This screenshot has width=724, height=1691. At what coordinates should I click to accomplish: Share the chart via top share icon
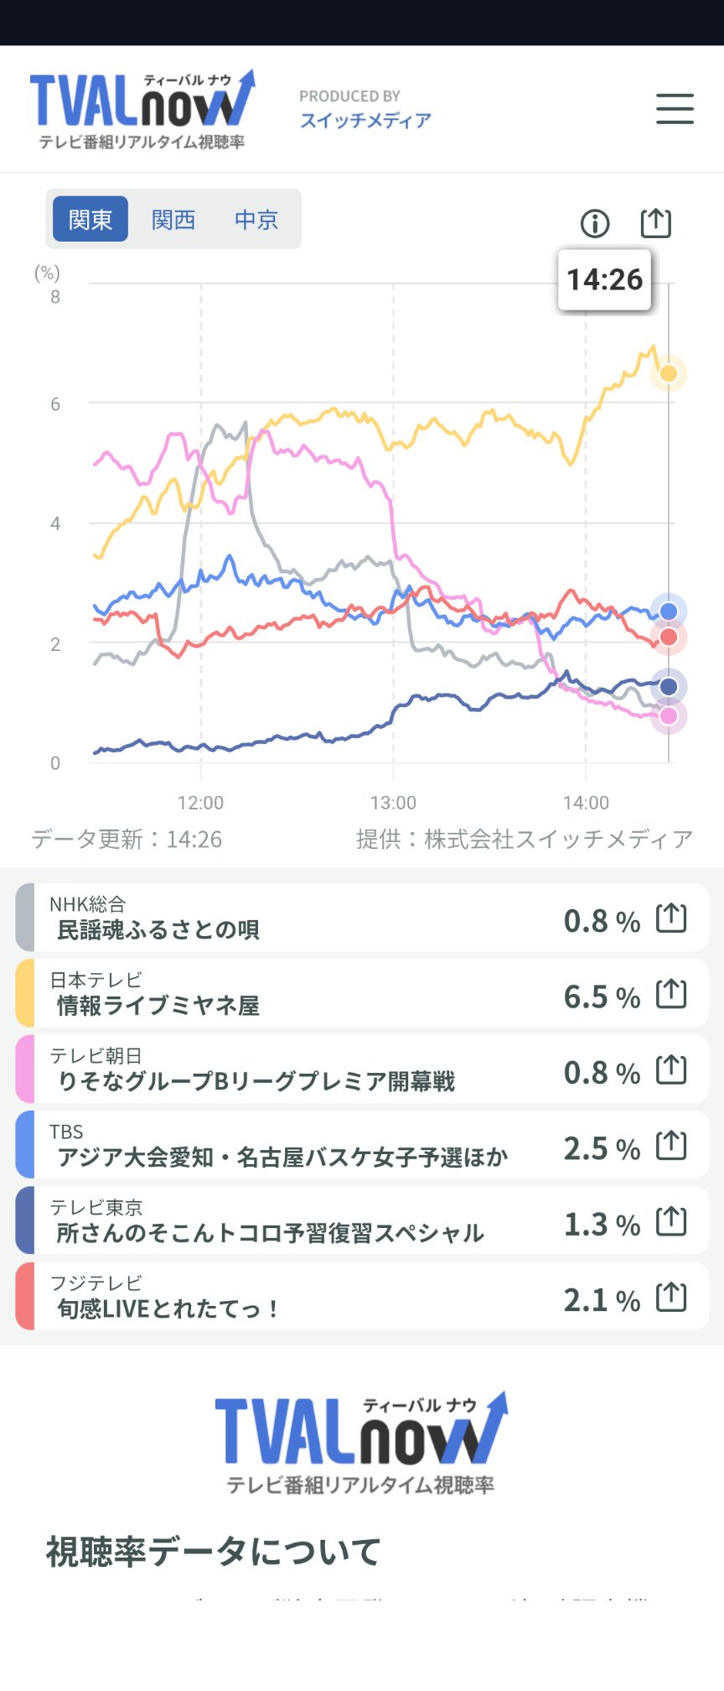655,222
